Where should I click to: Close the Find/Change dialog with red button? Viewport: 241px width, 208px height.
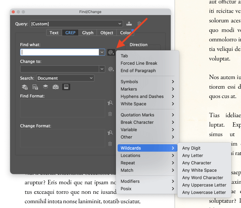13,12
